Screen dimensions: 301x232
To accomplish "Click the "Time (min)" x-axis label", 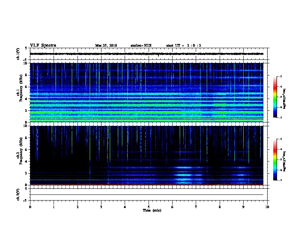I will click(152, 210).
